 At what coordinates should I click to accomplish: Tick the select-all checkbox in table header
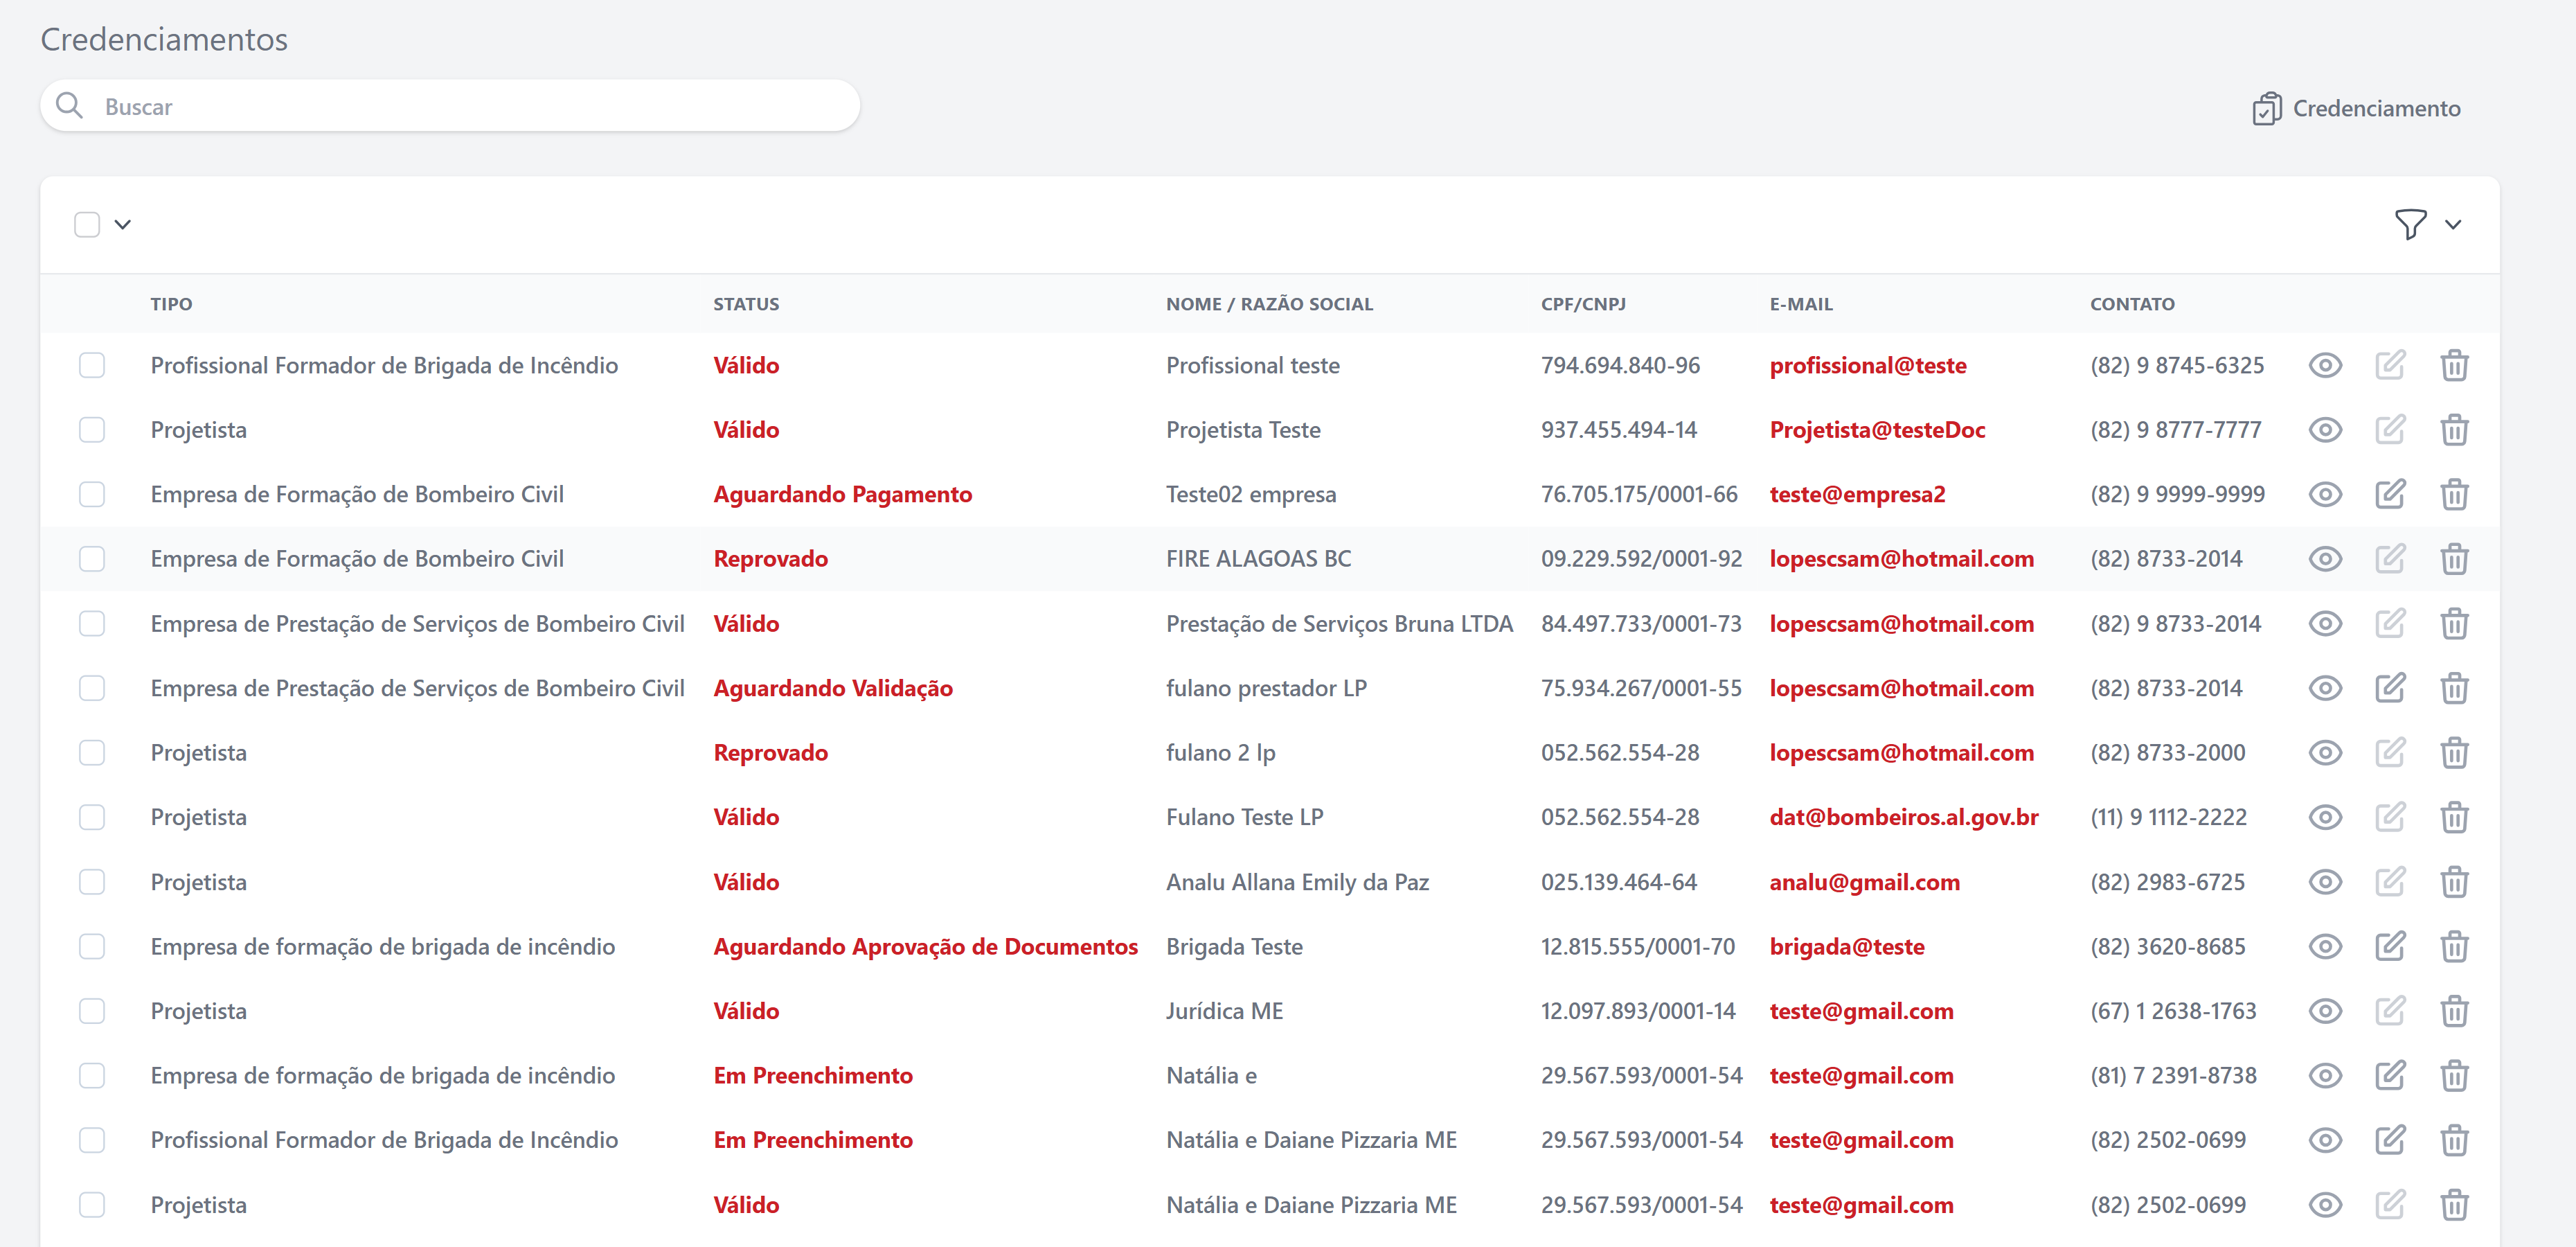87,224
